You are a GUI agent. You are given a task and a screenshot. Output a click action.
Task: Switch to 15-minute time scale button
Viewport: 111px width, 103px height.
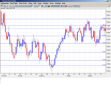[x=19, y=6]
